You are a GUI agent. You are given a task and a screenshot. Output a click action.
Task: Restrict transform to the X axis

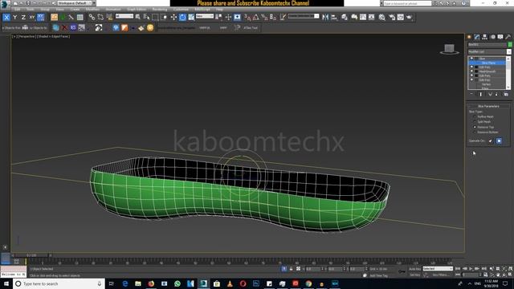pos(6,18)
